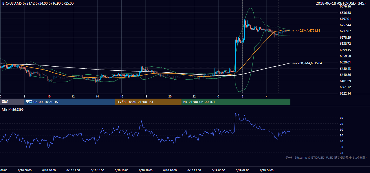Click RSI axis level 20
Image resolution: width=370 pixels, height=173 pixels.
click(341, 153)
